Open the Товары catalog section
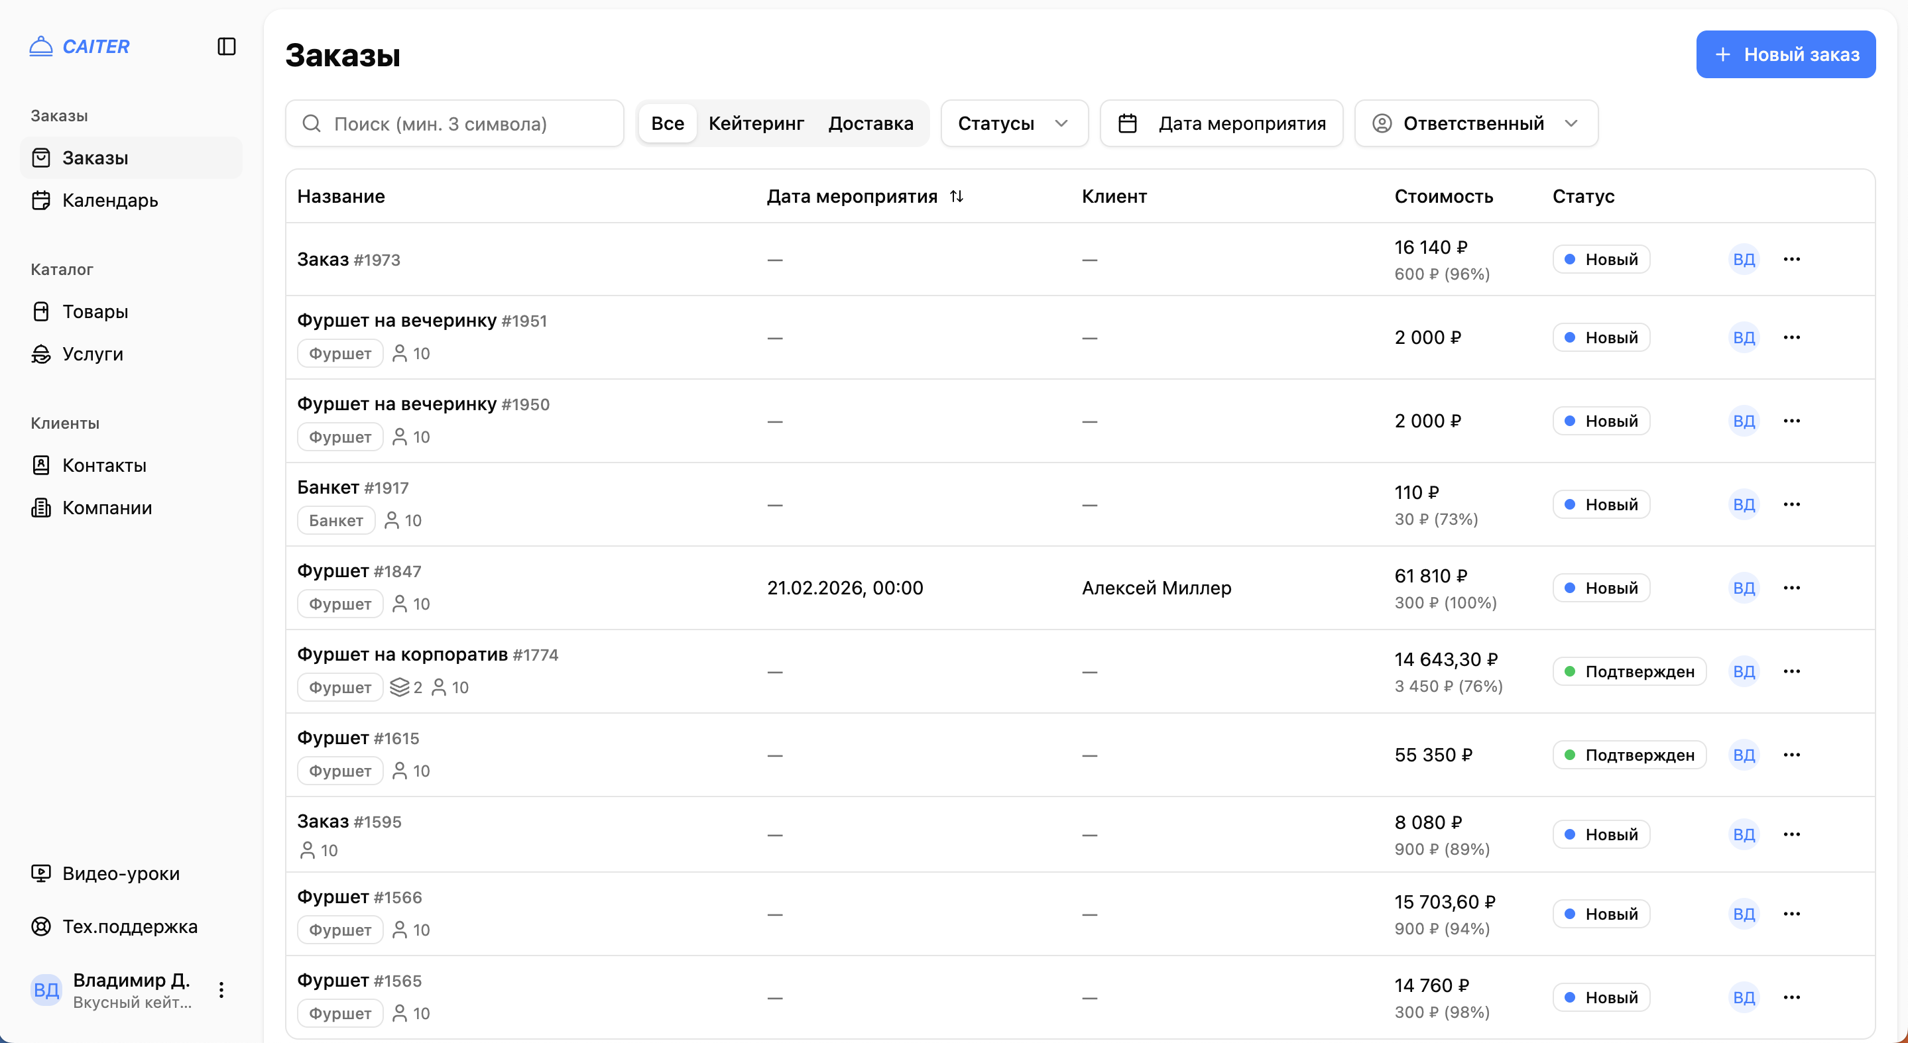1908x1043 pixels. click(x=95, y=311)
